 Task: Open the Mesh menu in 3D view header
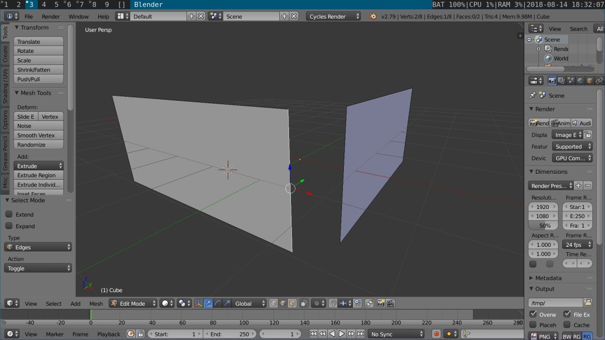click(x=96, y=303)
